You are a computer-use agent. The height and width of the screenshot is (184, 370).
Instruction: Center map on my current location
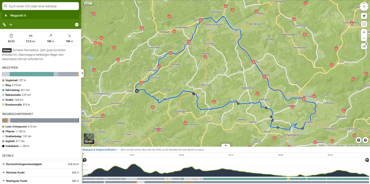(364, 16)
